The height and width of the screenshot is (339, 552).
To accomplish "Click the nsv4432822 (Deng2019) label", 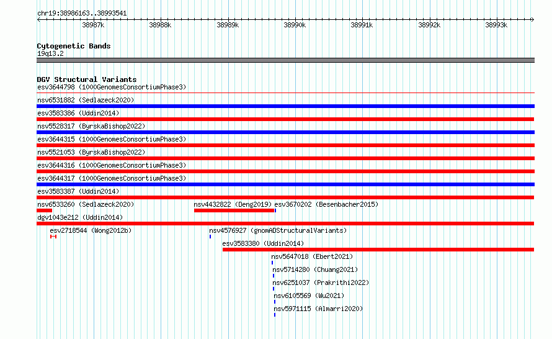I will [x=233, y=204].
